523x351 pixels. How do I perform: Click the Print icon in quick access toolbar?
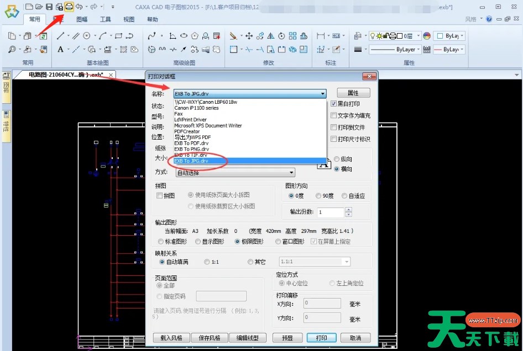pos(69,7)
